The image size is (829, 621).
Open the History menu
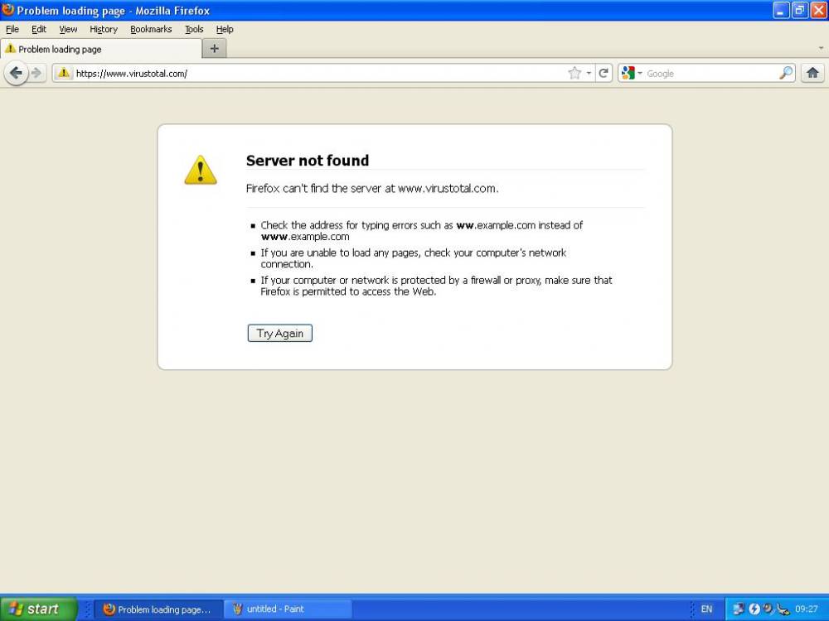point(103,29)
